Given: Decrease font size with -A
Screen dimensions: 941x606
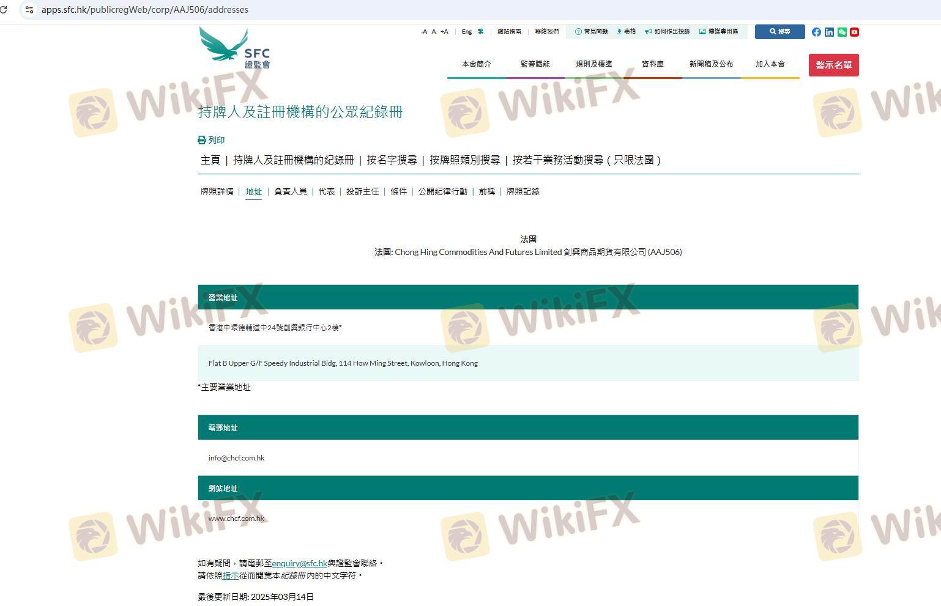Looking at the screenshot, I should tap(424, 32).
